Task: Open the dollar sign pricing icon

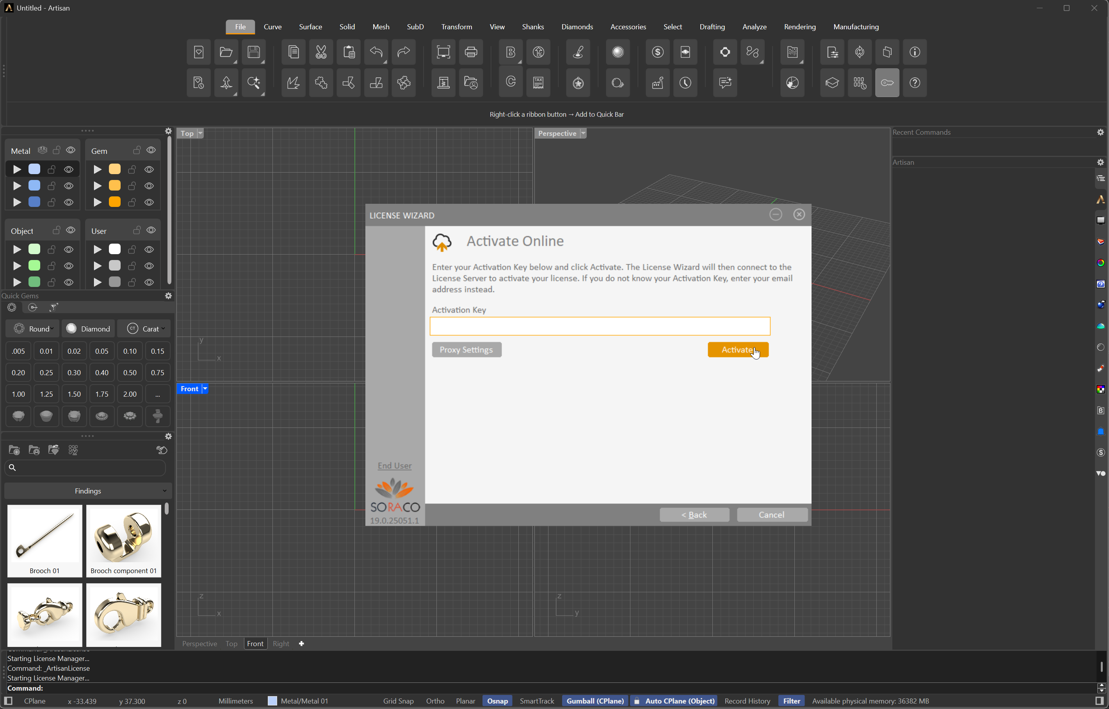Action: (658, 52)
